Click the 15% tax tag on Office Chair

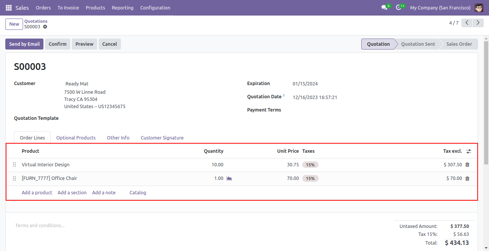tap(310, 178)
